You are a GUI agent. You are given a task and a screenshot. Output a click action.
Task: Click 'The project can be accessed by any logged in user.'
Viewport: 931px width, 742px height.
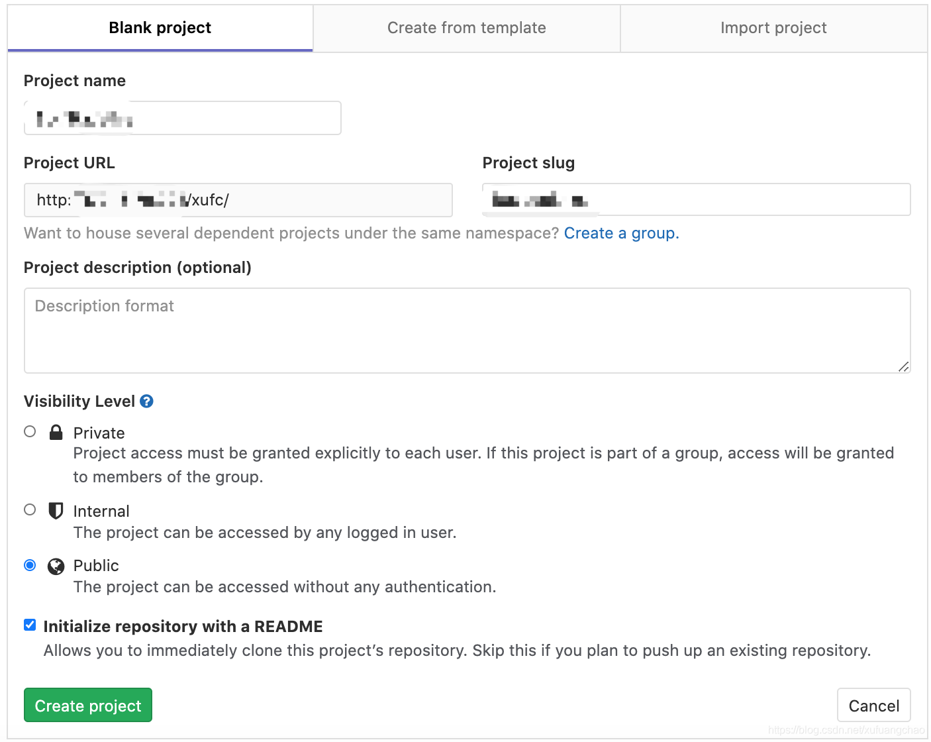coord(265,533)
